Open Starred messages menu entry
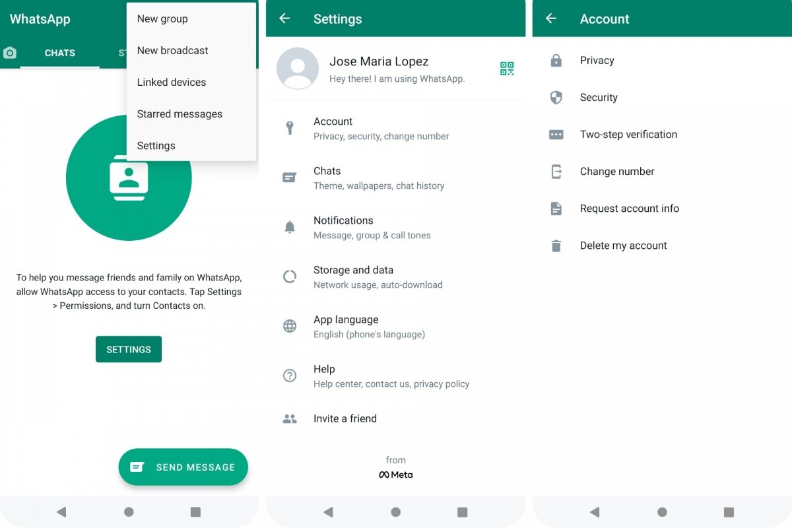The height and width of the screenshot is (528, 792). tap(191, 114)
